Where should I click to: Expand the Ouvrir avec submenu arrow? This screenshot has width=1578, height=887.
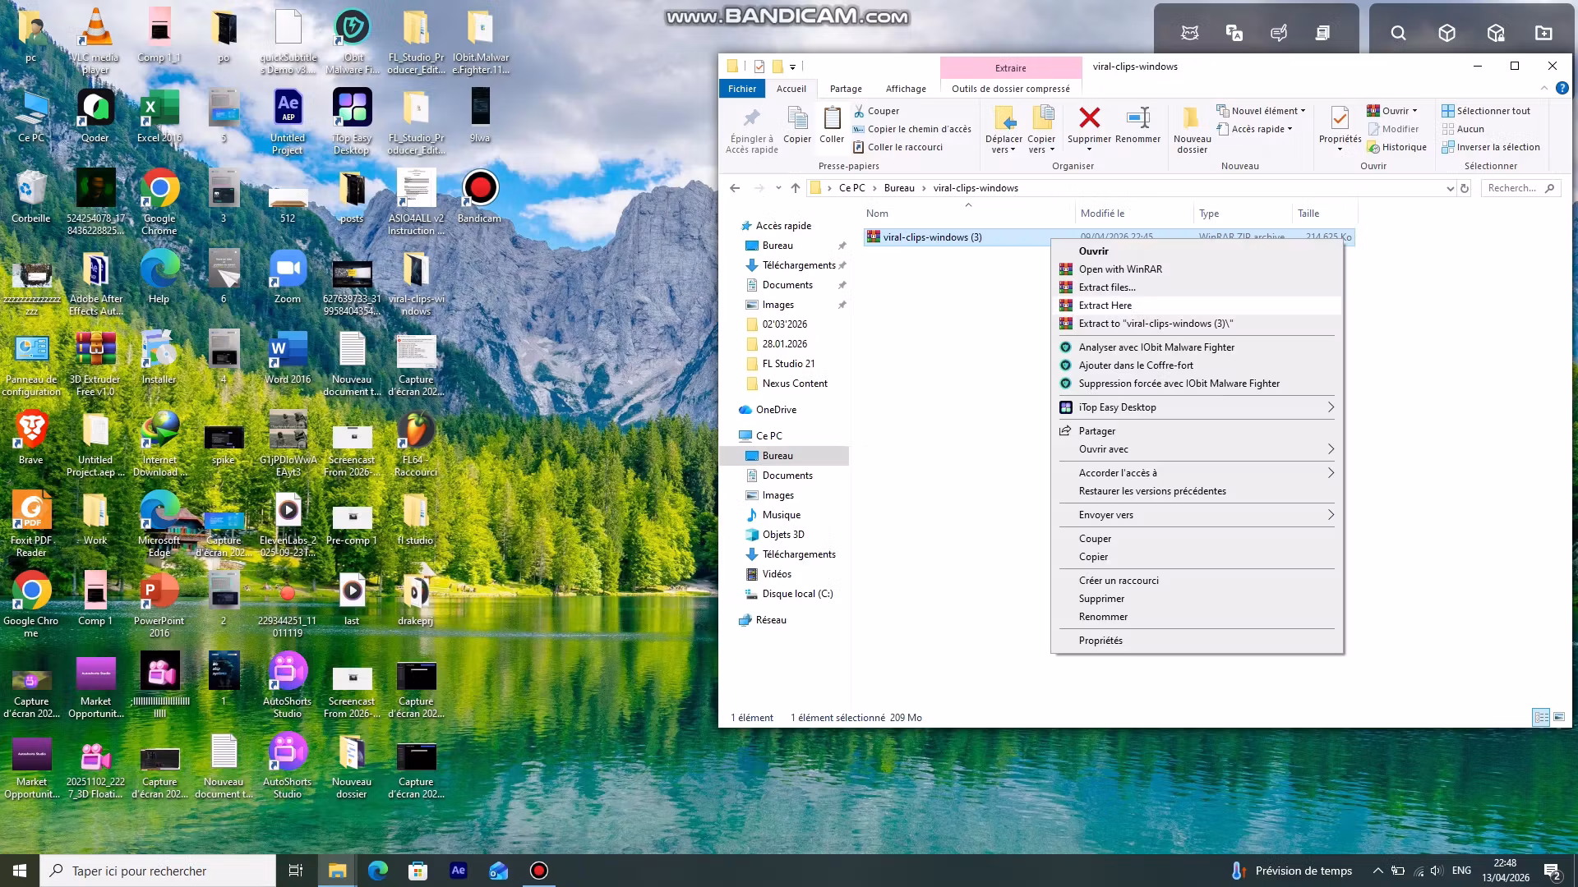coord(1331,449)
